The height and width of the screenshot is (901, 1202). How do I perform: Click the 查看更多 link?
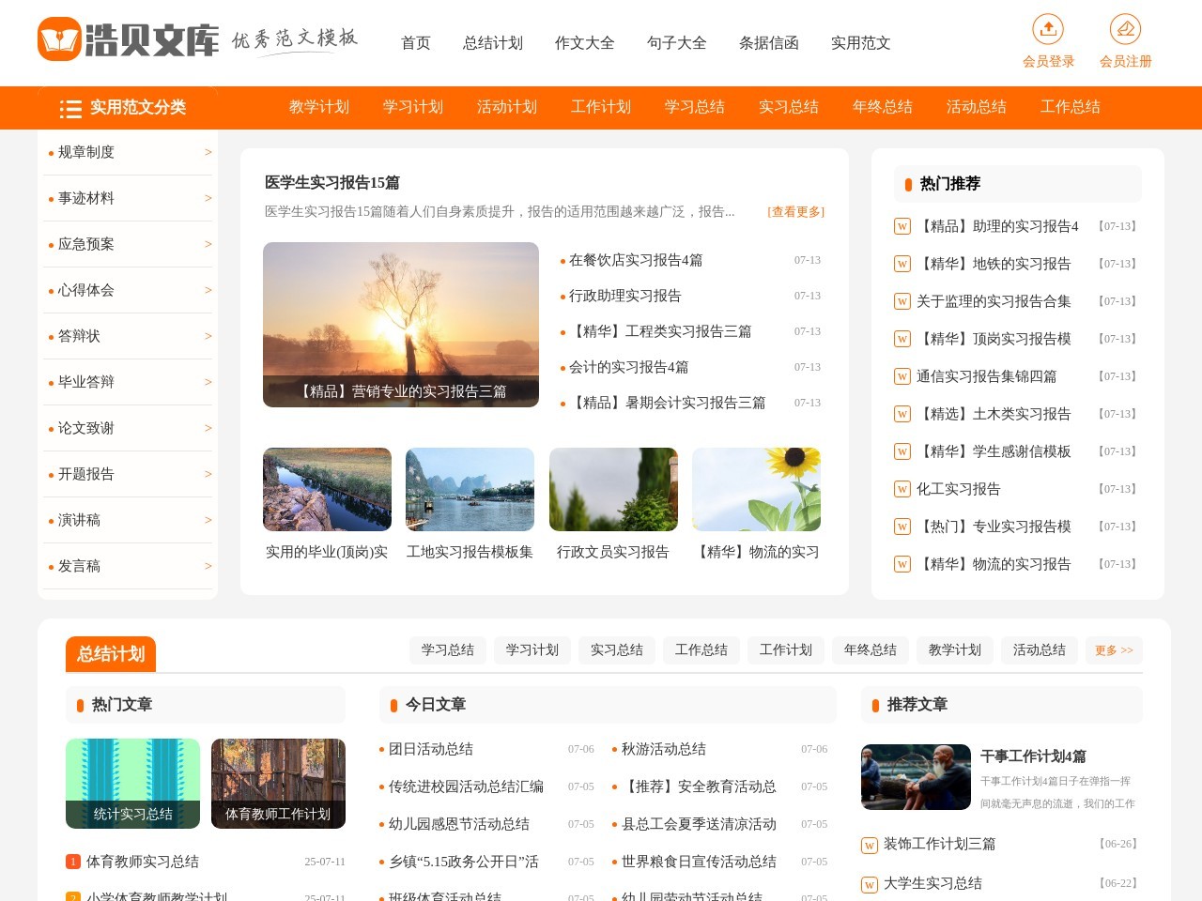795,212
